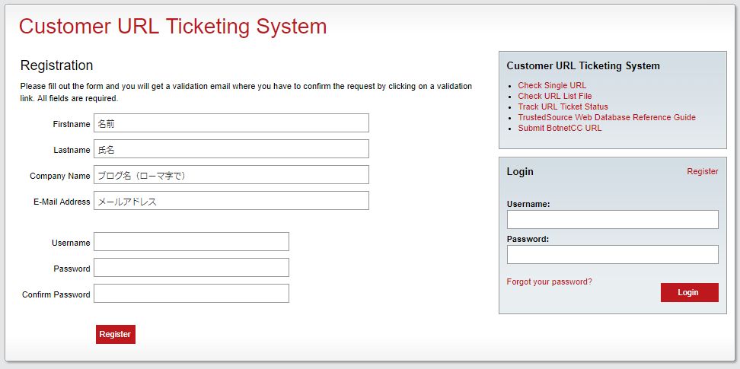740x369 pixels.
Task: Open the Submit BotnetCC URL link
Action: pos(560,128)
